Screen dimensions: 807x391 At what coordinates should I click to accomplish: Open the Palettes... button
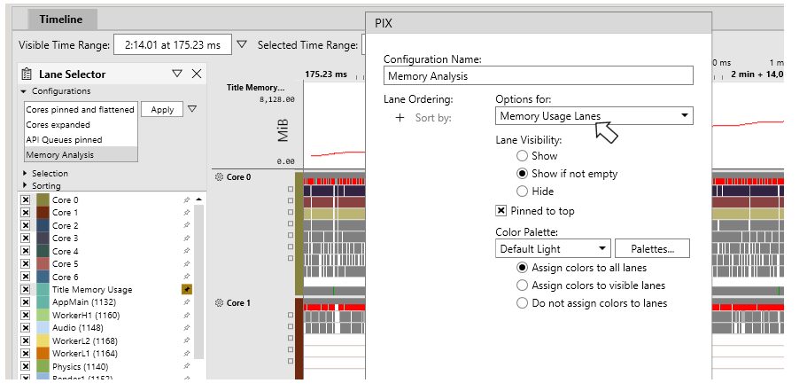pos(652,249)
